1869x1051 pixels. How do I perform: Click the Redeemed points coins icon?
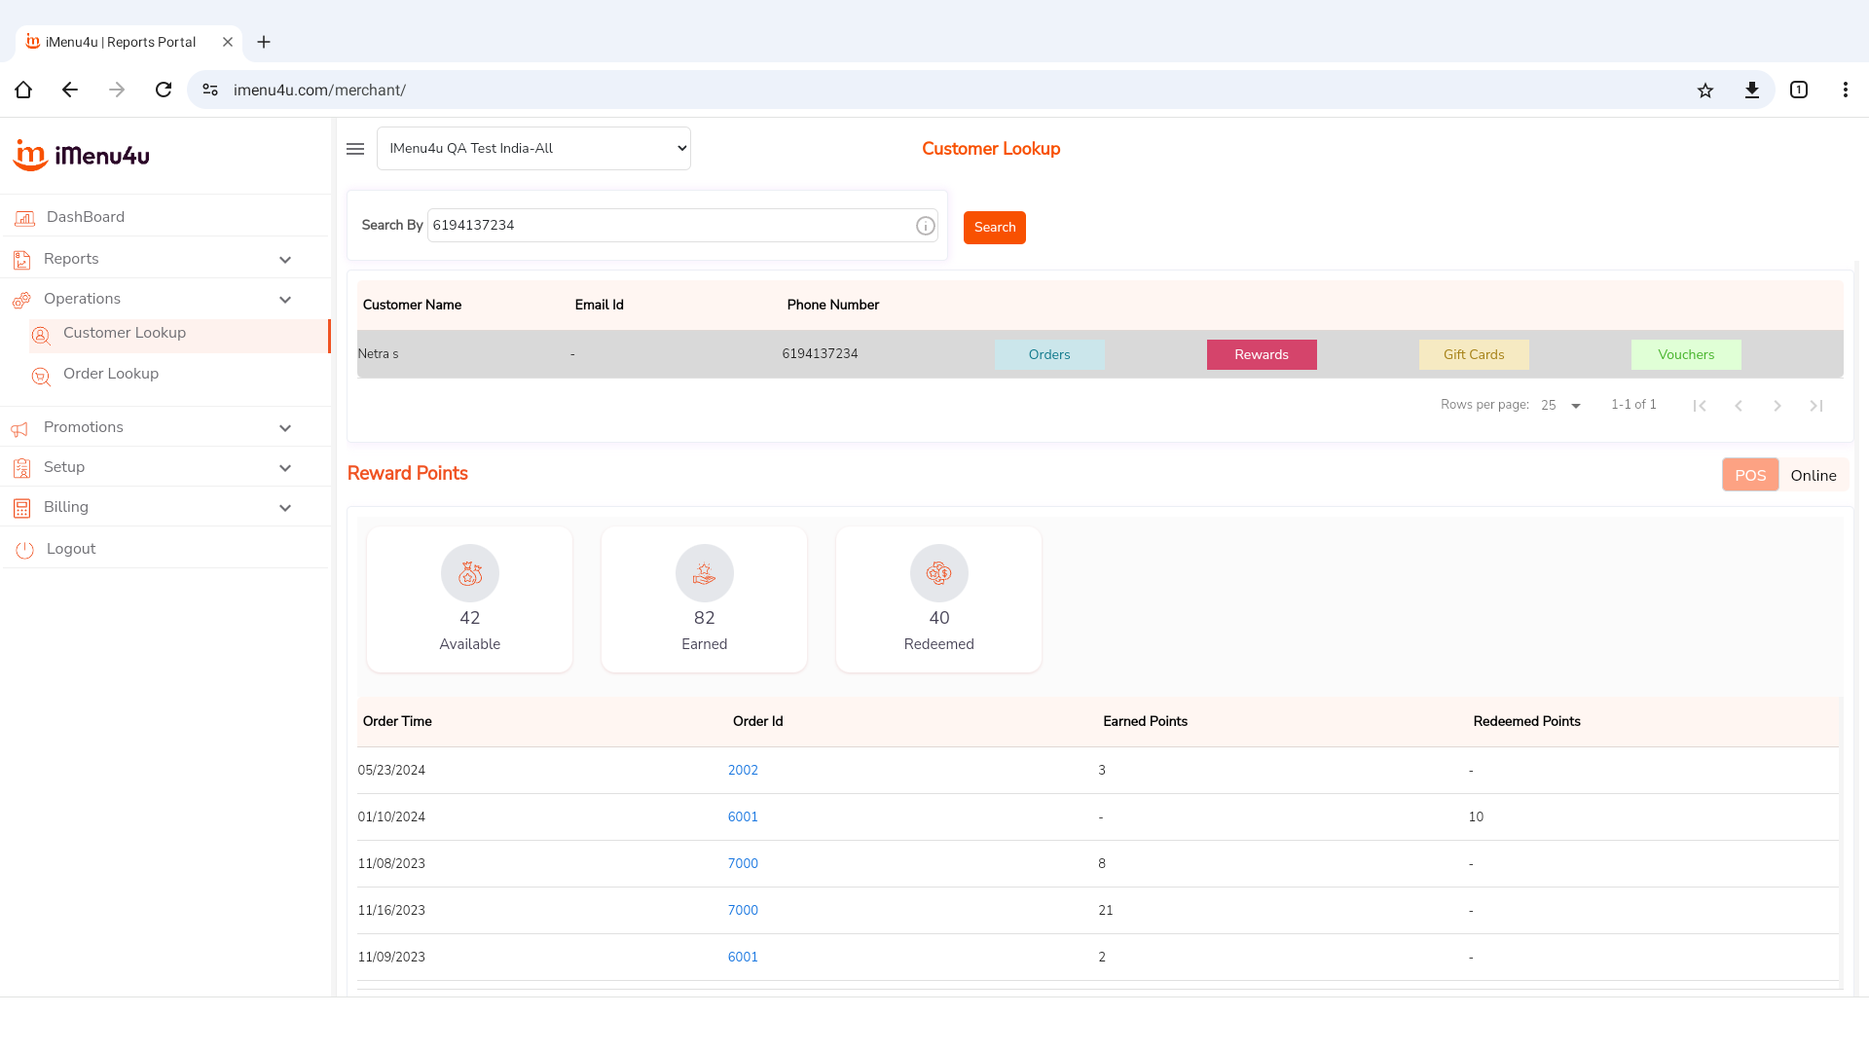[x=938, y=573]
